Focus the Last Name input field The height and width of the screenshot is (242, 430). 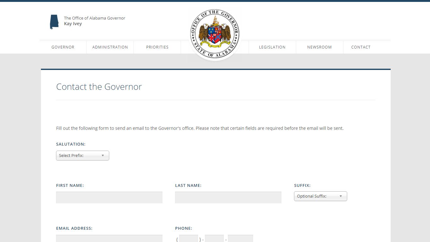coord(228,198)
